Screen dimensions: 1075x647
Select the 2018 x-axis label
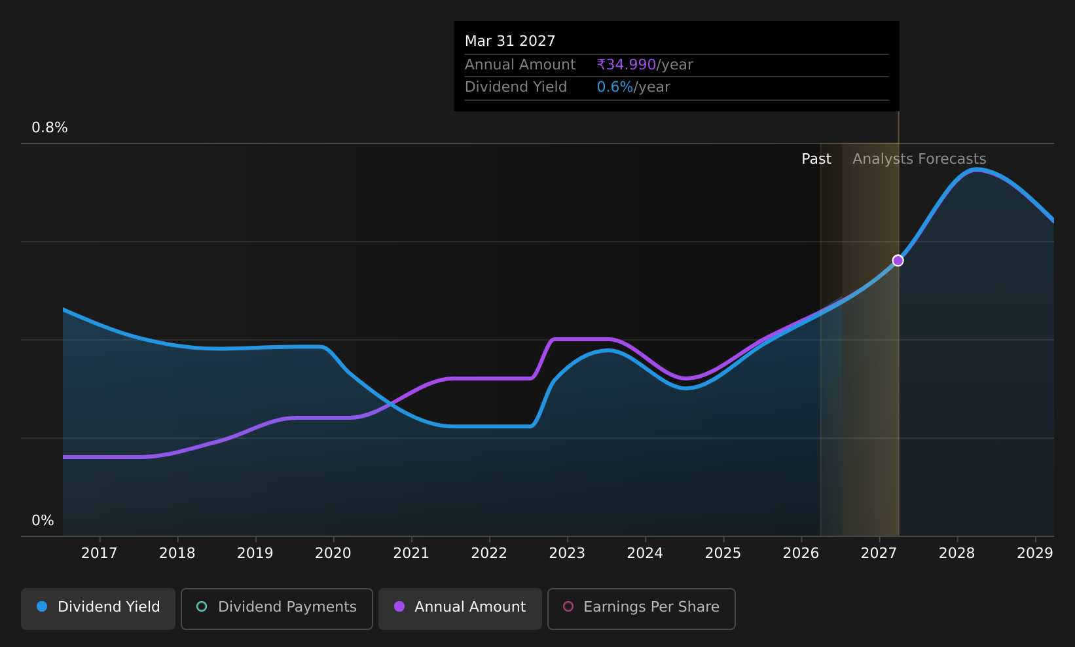pyautogui.click(x=177, y=553)
